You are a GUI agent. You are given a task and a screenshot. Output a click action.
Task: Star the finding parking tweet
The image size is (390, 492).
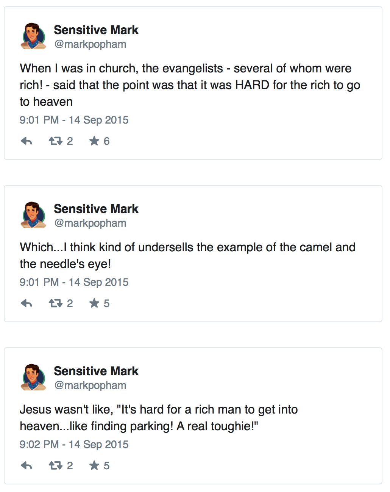click(94, 466)
